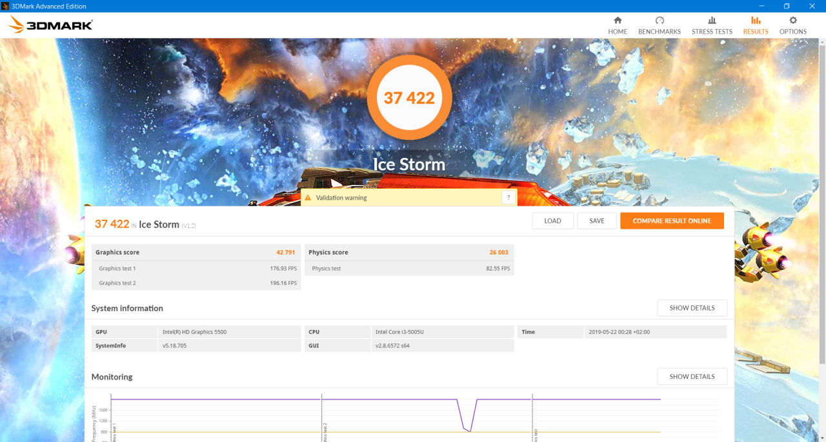Open the OPTIONS gear tab
The image size is (826, 442).
[793, 26]
